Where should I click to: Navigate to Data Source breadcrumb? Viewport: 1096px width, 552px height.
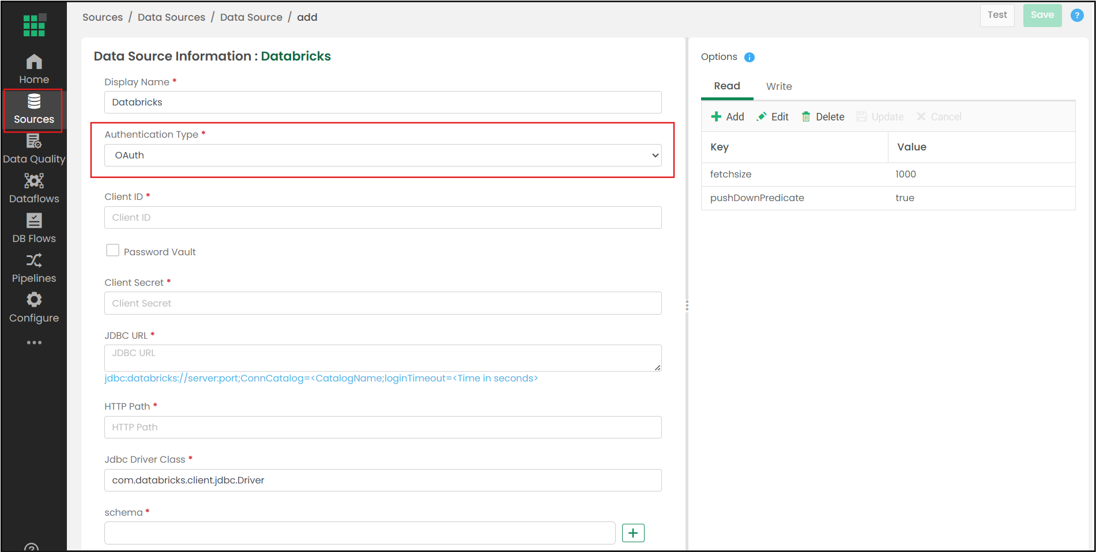pyautogui.click(x=251, y=17)
